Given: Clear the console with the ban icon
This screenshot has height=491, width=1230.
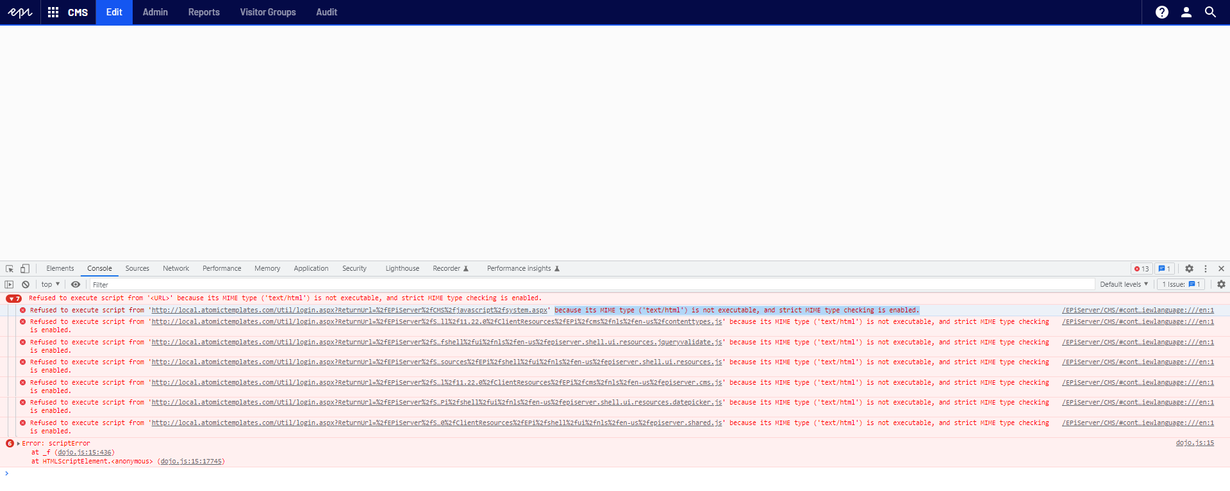Looking at the screenshot, I should [x=26, y=285].
